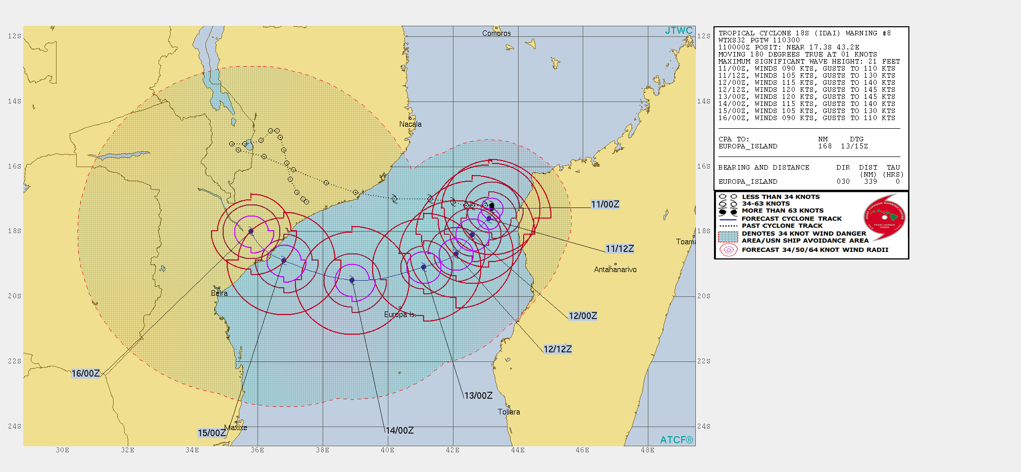The width and height of the screenshot is (1021, 472).
Task: Click the 14/00Z forecast position dot
Action: (x=352, y=280)
